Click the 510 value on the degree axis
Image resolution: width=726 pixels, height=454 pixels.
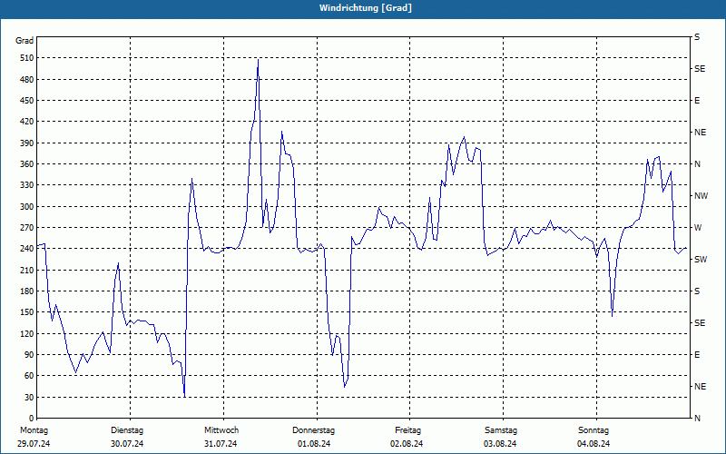27,58
